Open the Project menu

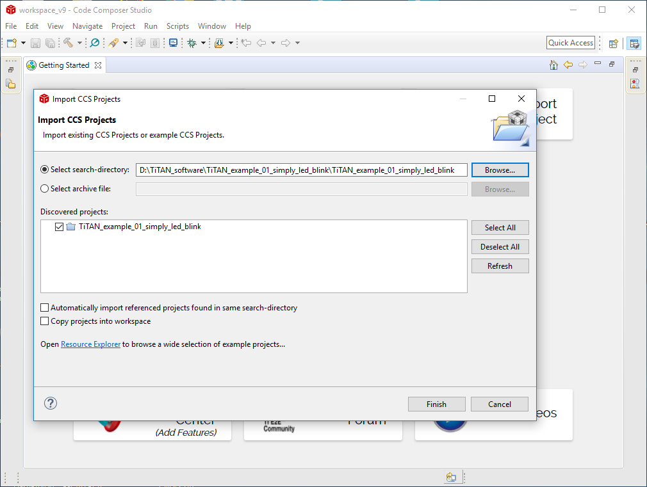click(123, 26)
